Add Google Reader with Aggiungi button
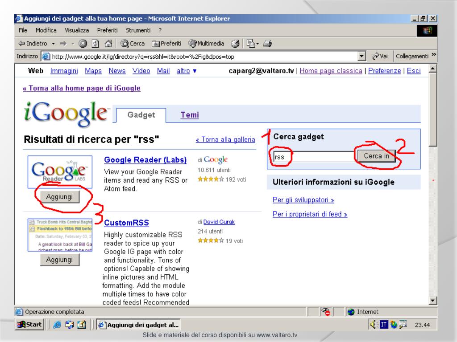This screenshot has height=342, width=457. tap(59, 197)
